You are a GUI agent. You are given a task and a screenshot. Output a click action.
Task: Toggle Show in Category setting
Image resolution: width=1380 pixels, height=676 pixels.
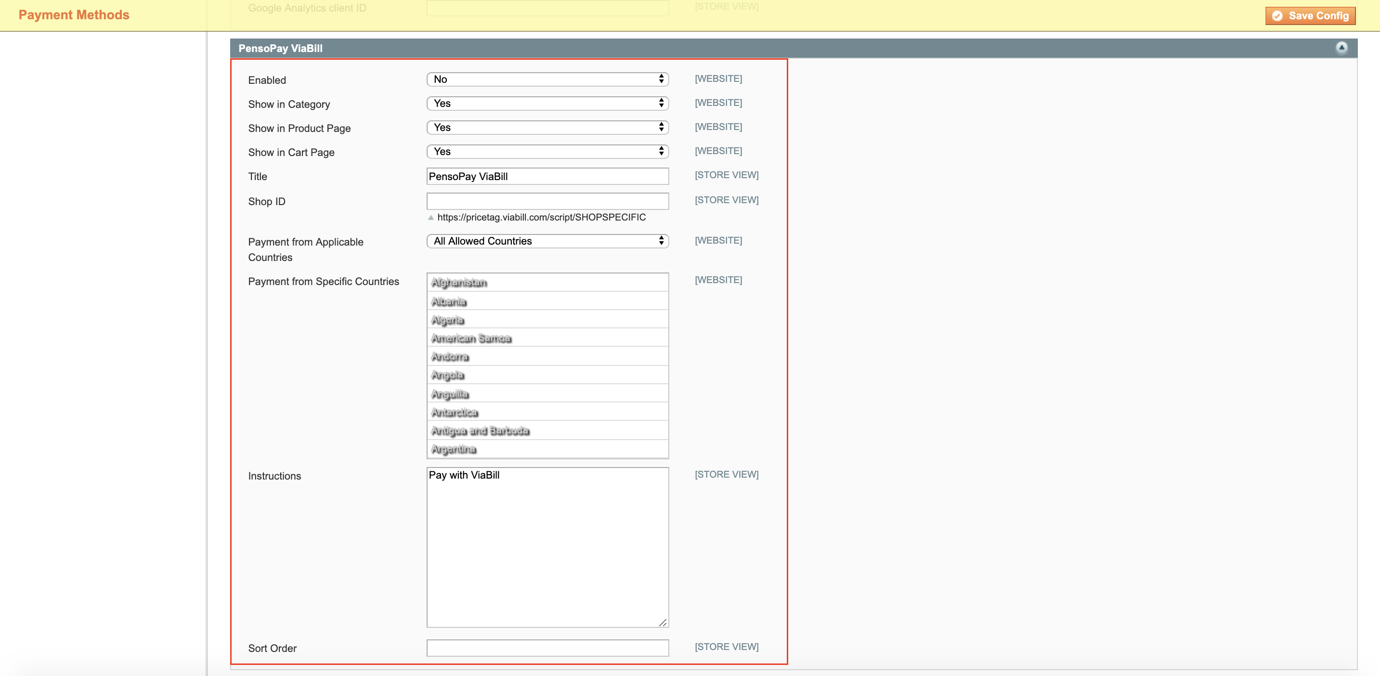point(547,103)
